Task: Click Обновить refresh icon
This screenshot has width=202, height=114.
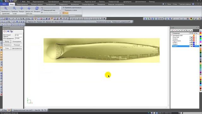Action: [x=37, y=9]
